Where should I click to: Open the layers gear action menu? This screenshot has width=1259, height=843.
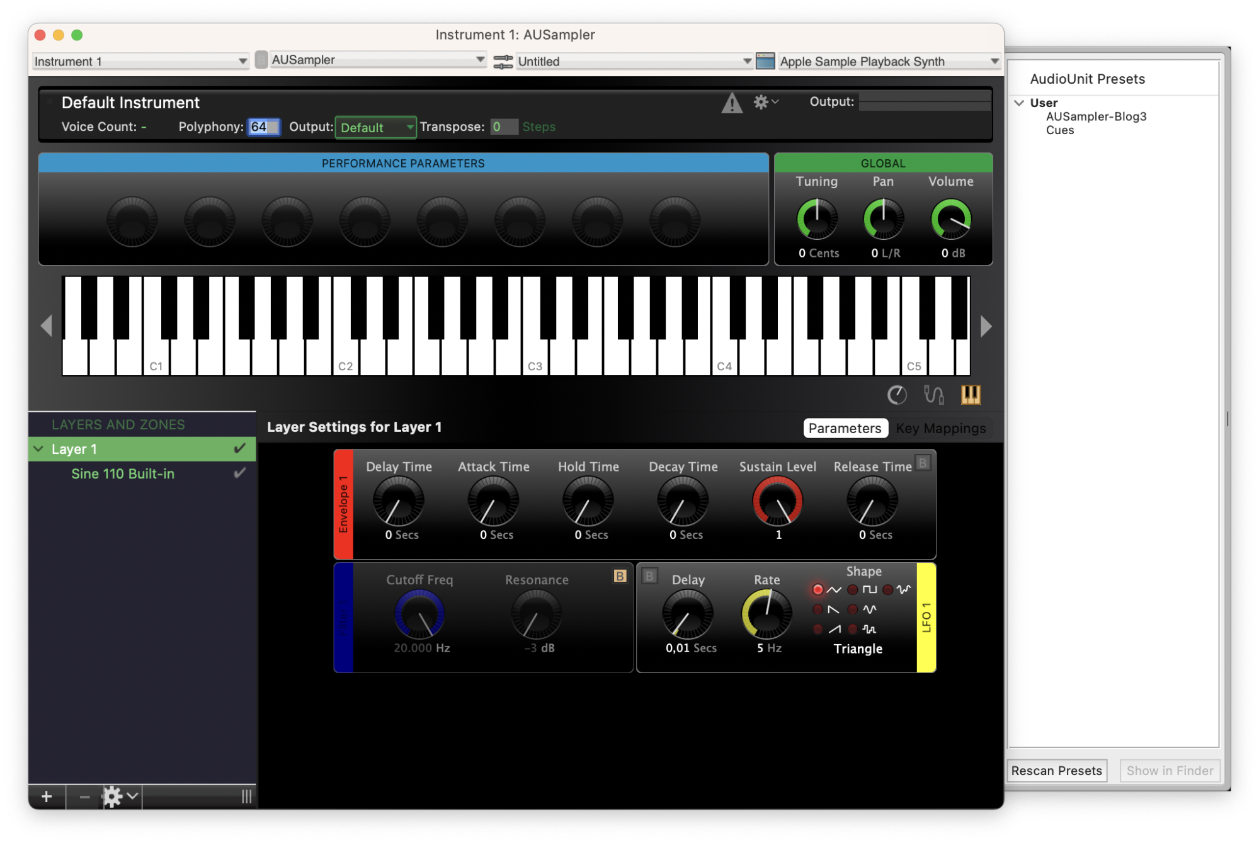[x=120, y=796]
